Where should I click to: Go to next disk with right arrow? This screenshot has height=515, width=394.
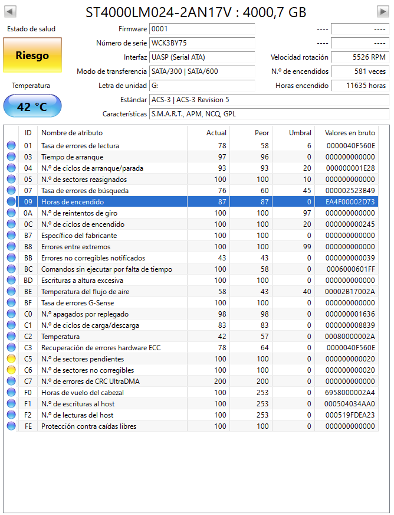(383, 11)
